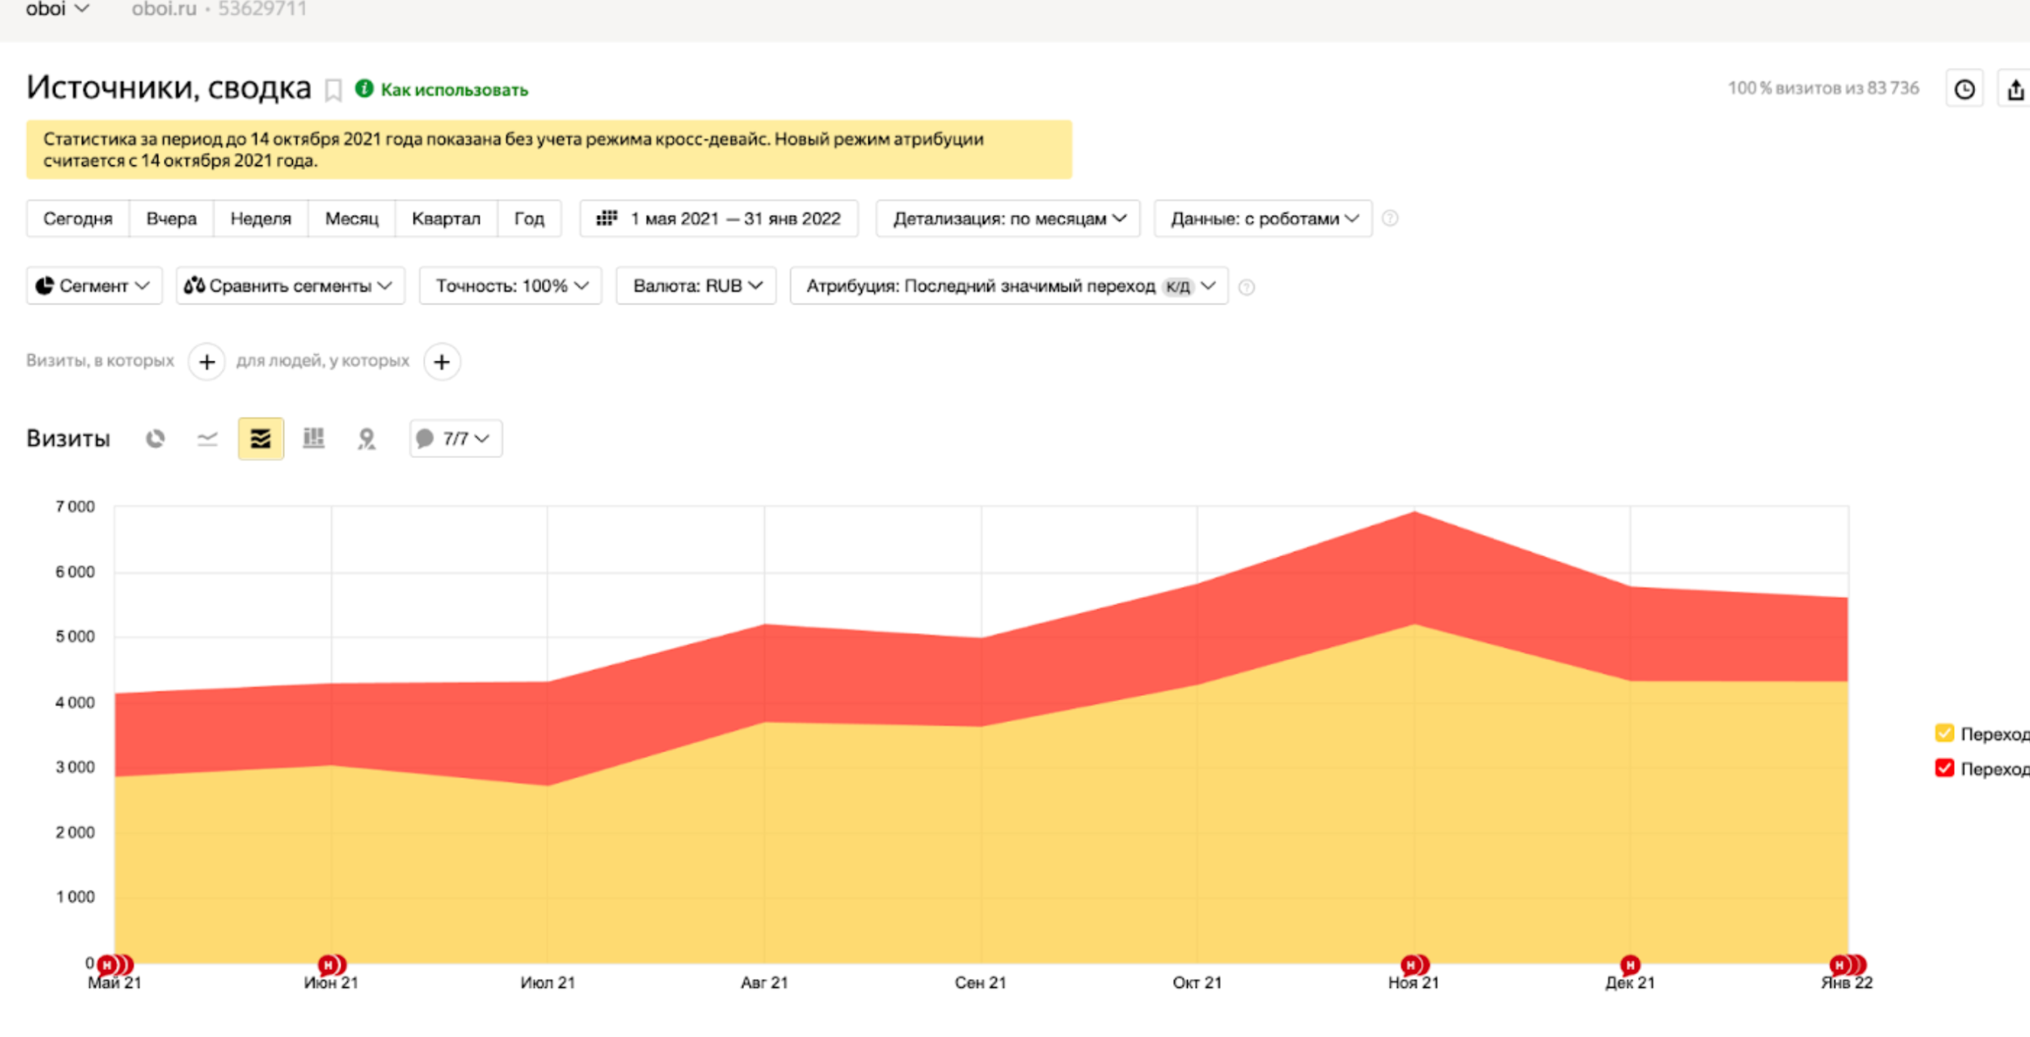This screenshot has width=2030, height=1037.
Task: Expand the Детализация: по месяцам dropdown
Action: 1008,218
